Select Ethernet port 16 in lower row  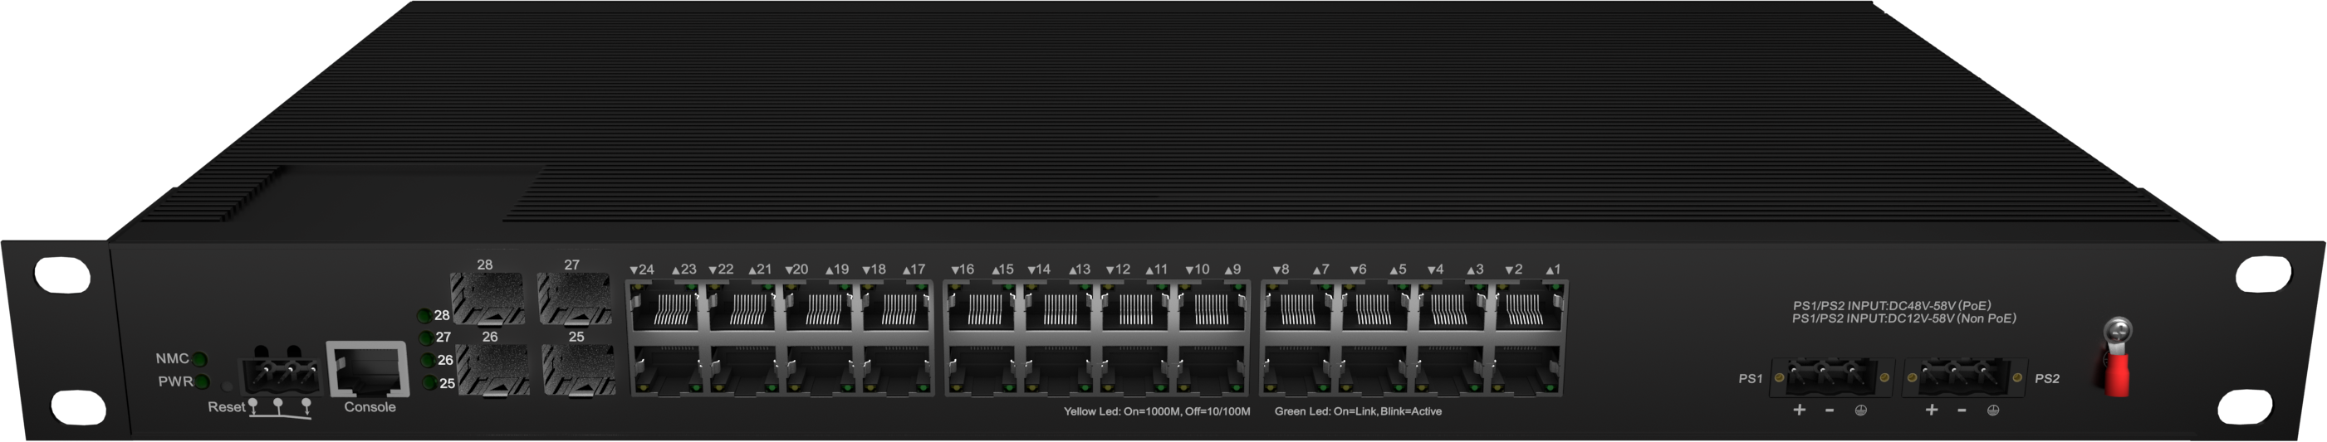(x=982, y=370)
